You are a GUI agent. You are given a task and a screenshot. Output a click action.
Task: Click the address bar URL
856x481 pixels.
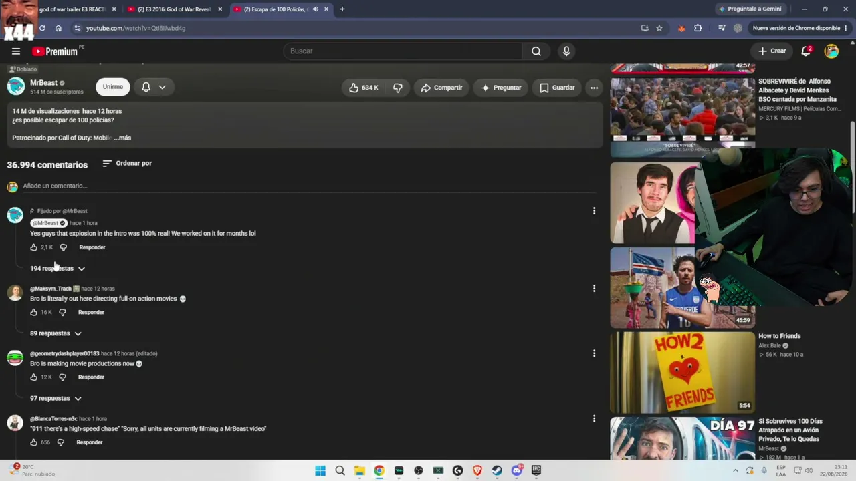(x=136, y=29)
